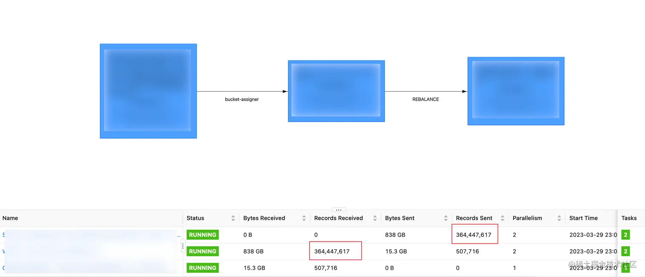Click the 507,716 Records Sent cell

[467, 251]
